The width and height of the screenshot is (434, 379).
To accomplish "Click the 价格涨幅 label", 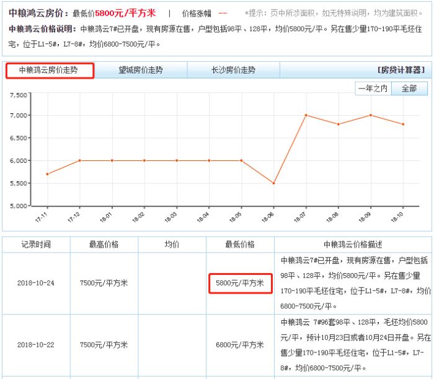I will click(x=197, y=13).
